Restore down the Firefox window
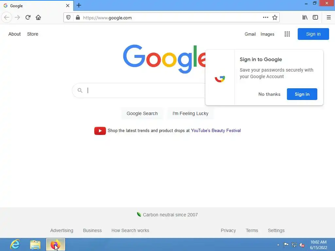 pos(314,3)
